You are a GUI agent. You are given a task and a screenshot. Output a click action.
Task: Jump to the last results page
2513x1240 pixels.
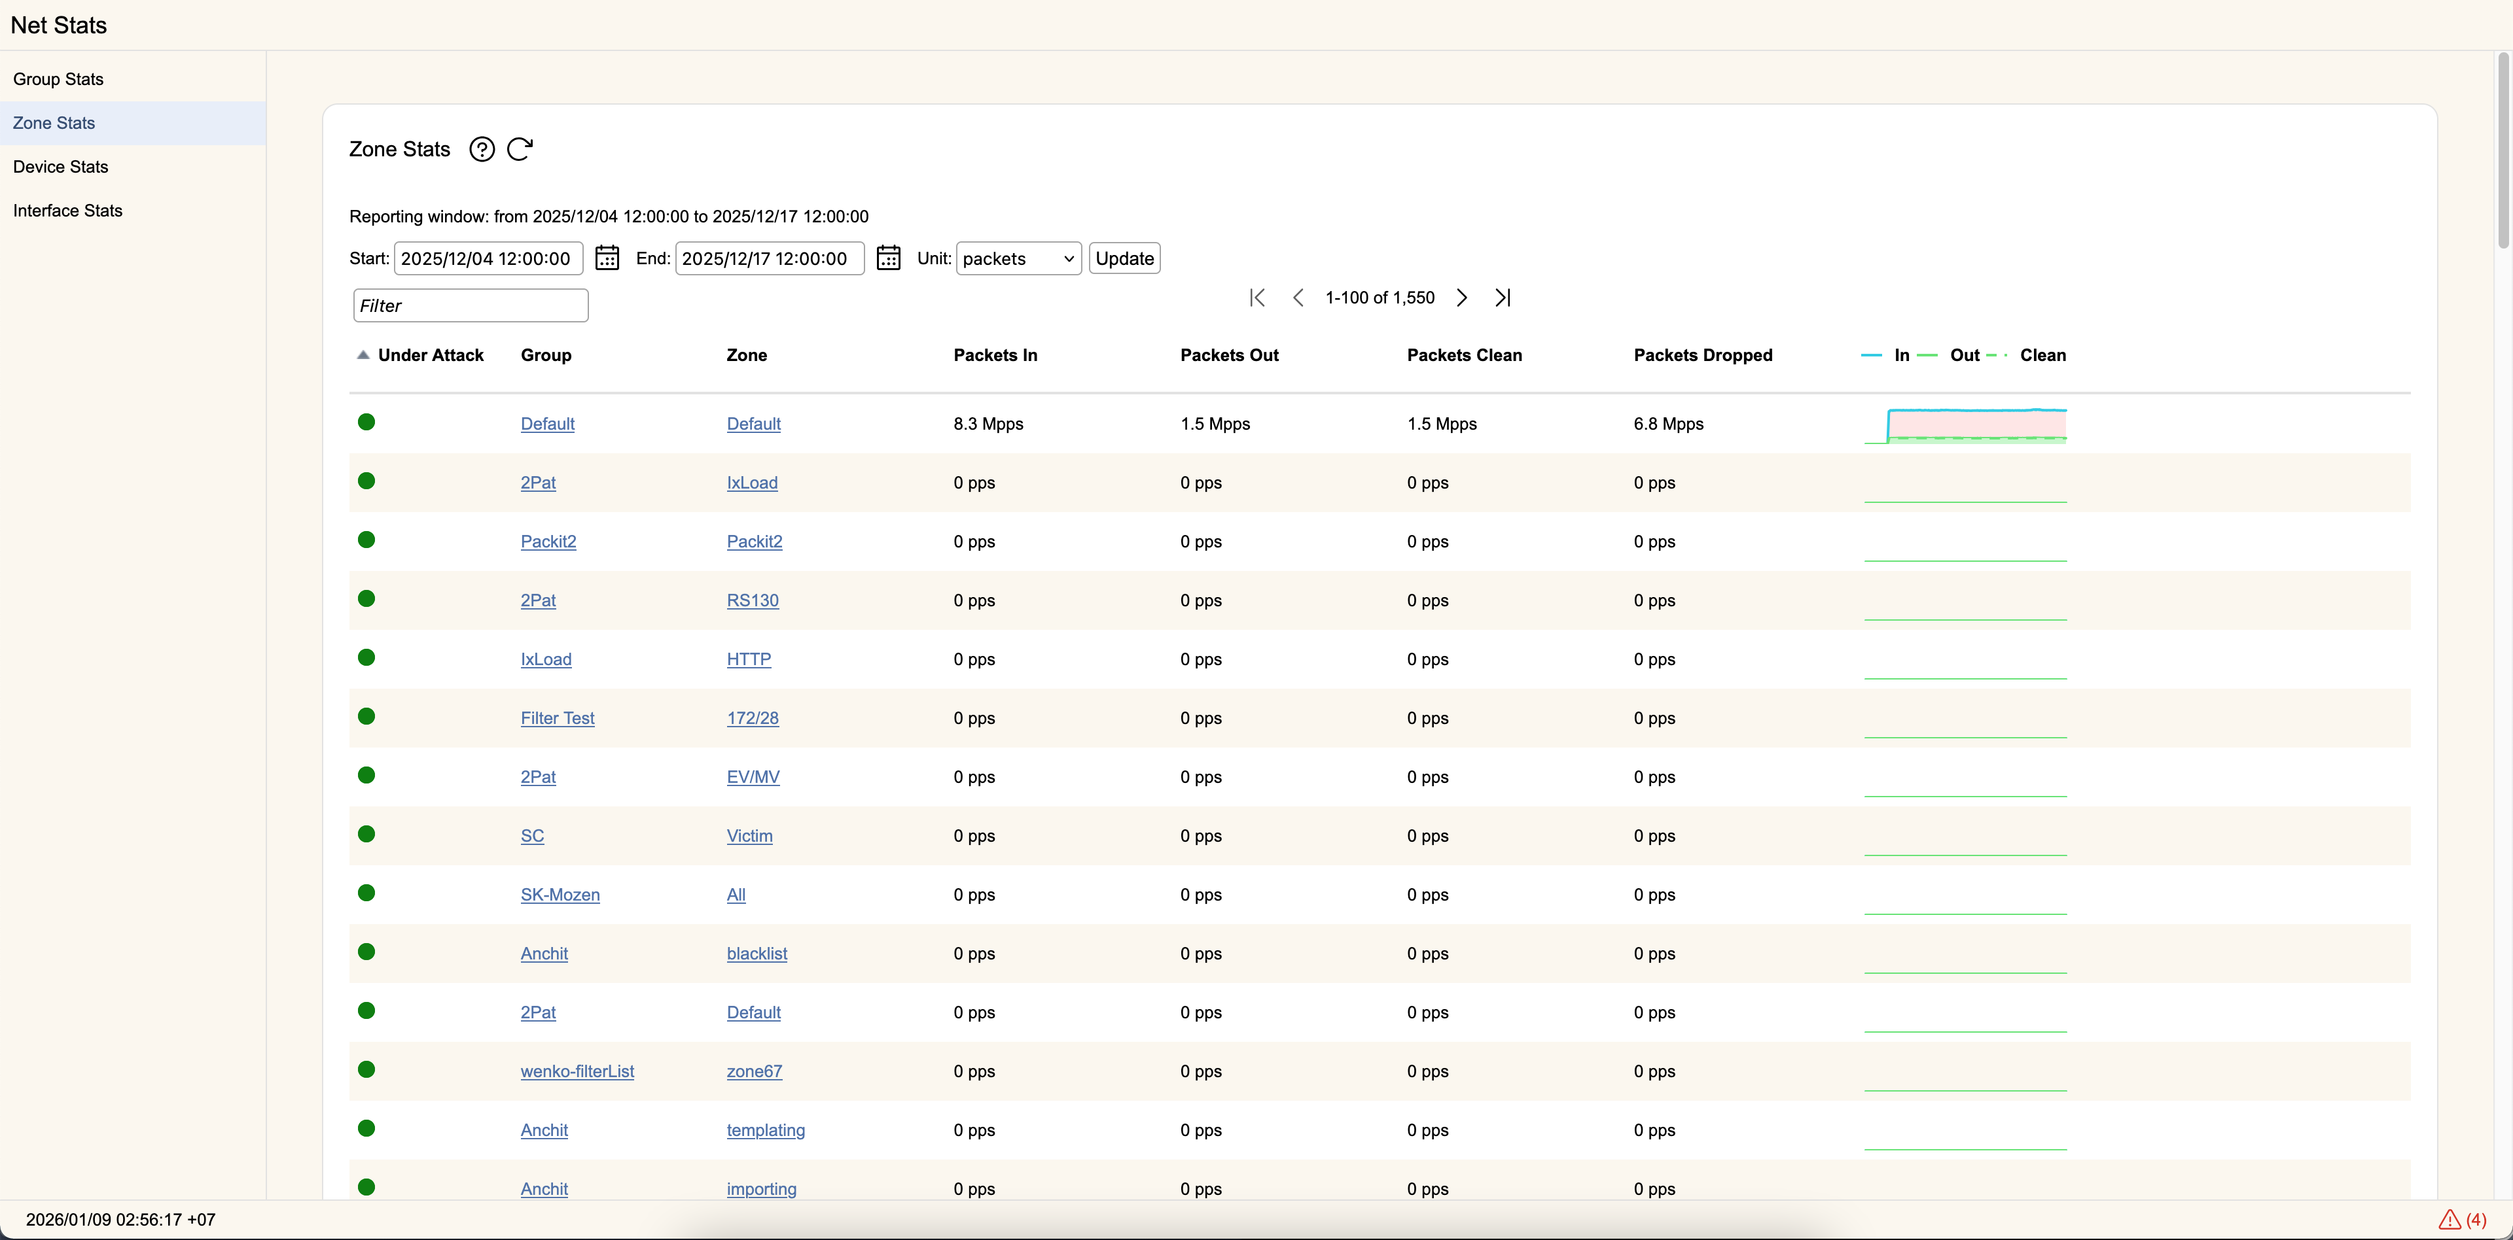[1503, 298]
